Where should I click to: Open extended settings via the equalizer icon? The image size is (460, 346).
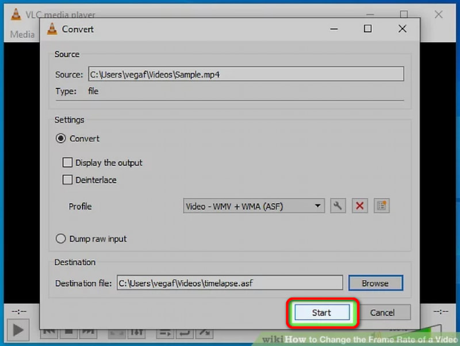click(x=136, y=333)
